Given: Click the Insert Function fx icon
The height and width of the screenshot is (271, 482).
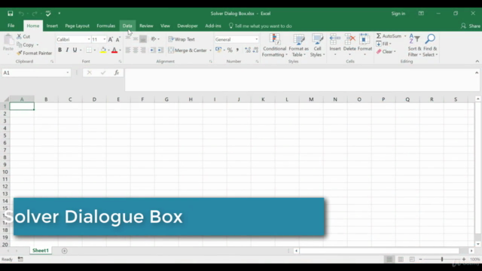Looking at the screenshot, I should click(117, 73).
